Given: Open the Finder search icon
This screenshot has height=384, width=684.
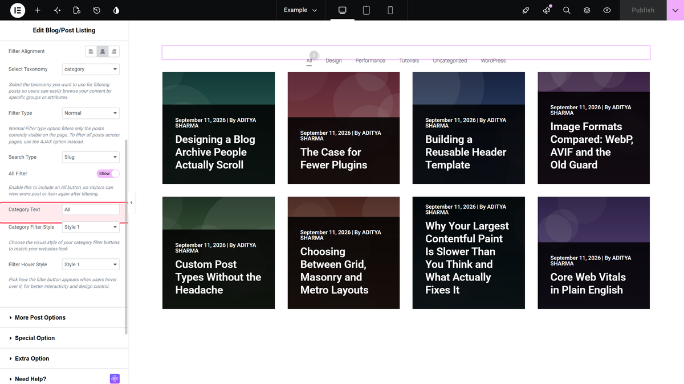Looking at the screenshot, I should (x=567, y=10).
